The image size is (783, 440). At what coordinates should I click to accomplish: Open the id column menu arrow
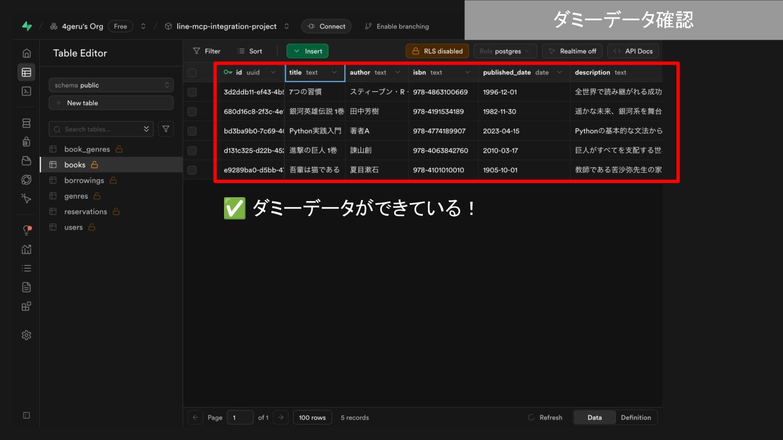[274, 72]
